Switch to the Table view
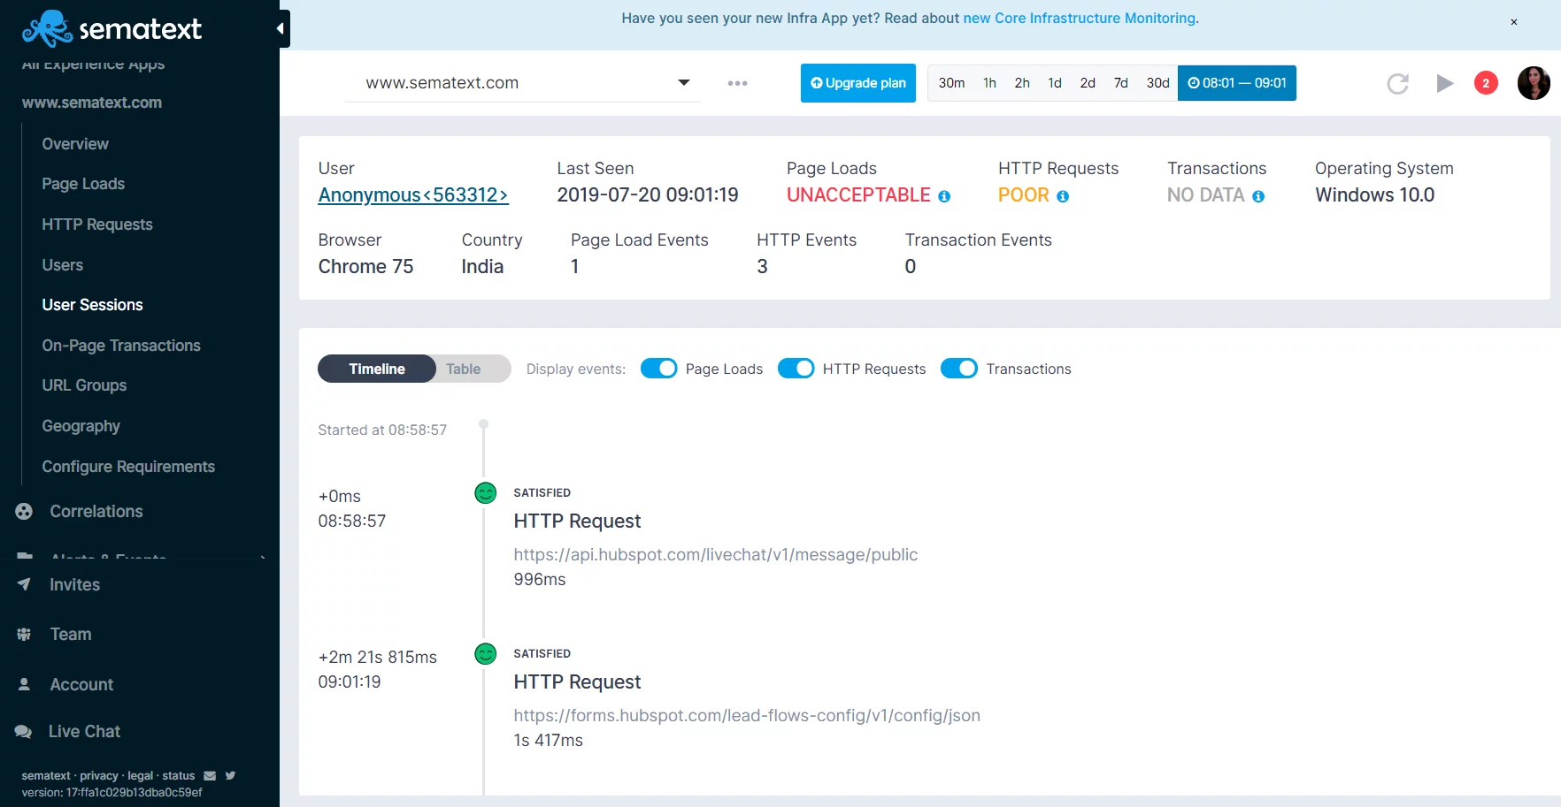This screenshot has height=807, width=1561. coord(464,369)
